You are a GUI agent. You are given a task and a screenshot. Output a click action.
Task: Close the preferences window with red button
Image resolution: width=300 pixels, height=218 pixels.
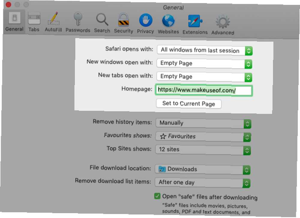click(8, 4)
